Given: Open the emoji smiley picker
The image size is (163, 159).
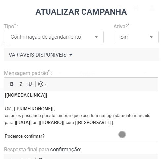Looking at the screenshot, I should click(x=41, y=84).
